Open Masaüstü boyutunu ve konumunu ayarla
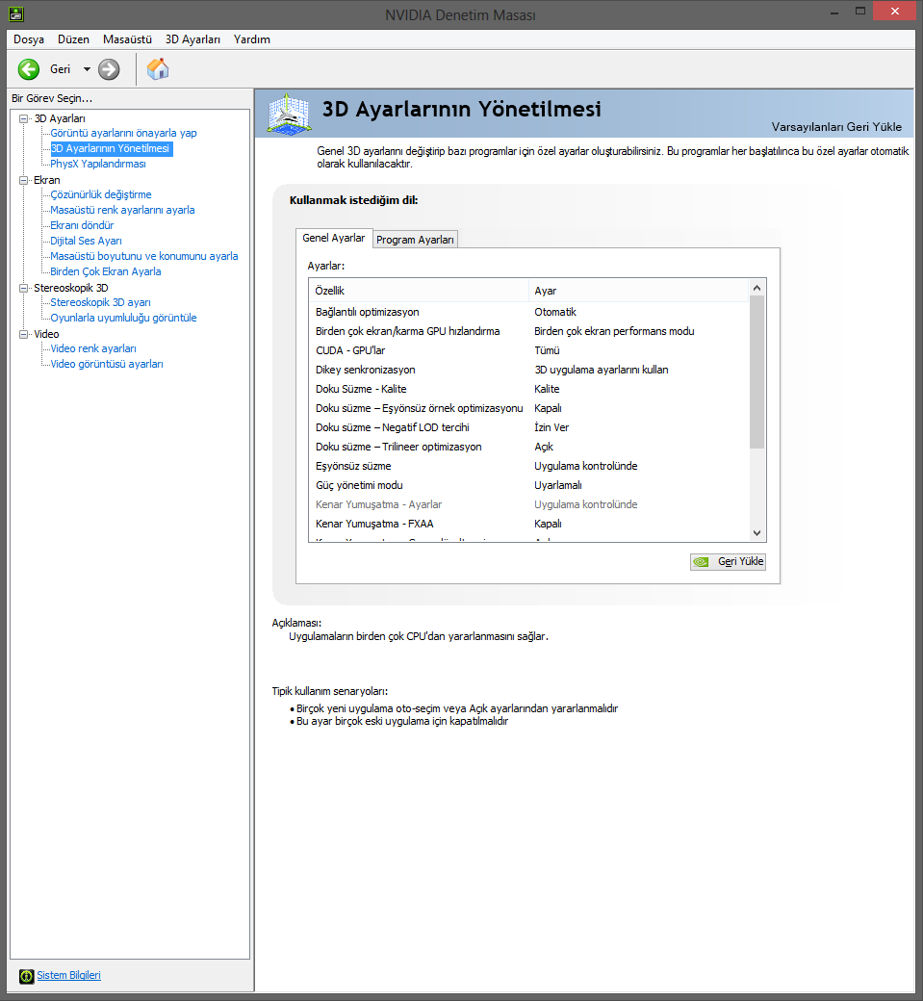The image size is (923, 1001). pos(143,256)
